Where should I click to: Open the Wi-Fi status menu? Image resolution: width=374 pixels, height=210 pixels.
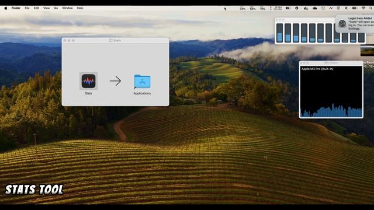[363, 8]
